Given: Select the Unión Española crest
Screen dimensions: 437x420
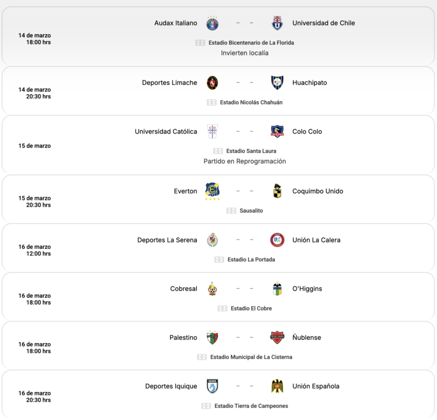Looking at the screenshot, I should point(277,386).
